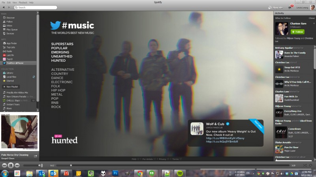Screen dimensions: 316x177
Task: Click the back navigation arrow
Action: 3,7
